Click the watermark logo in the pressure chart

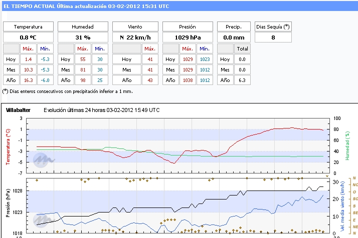pyautogui.click(x=44, y=219)
